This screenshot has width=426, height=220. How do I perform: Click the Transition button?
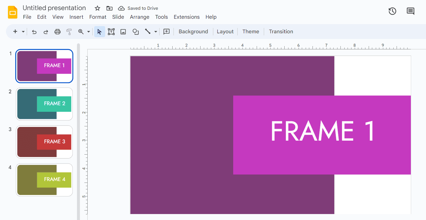tap(281, 32)
